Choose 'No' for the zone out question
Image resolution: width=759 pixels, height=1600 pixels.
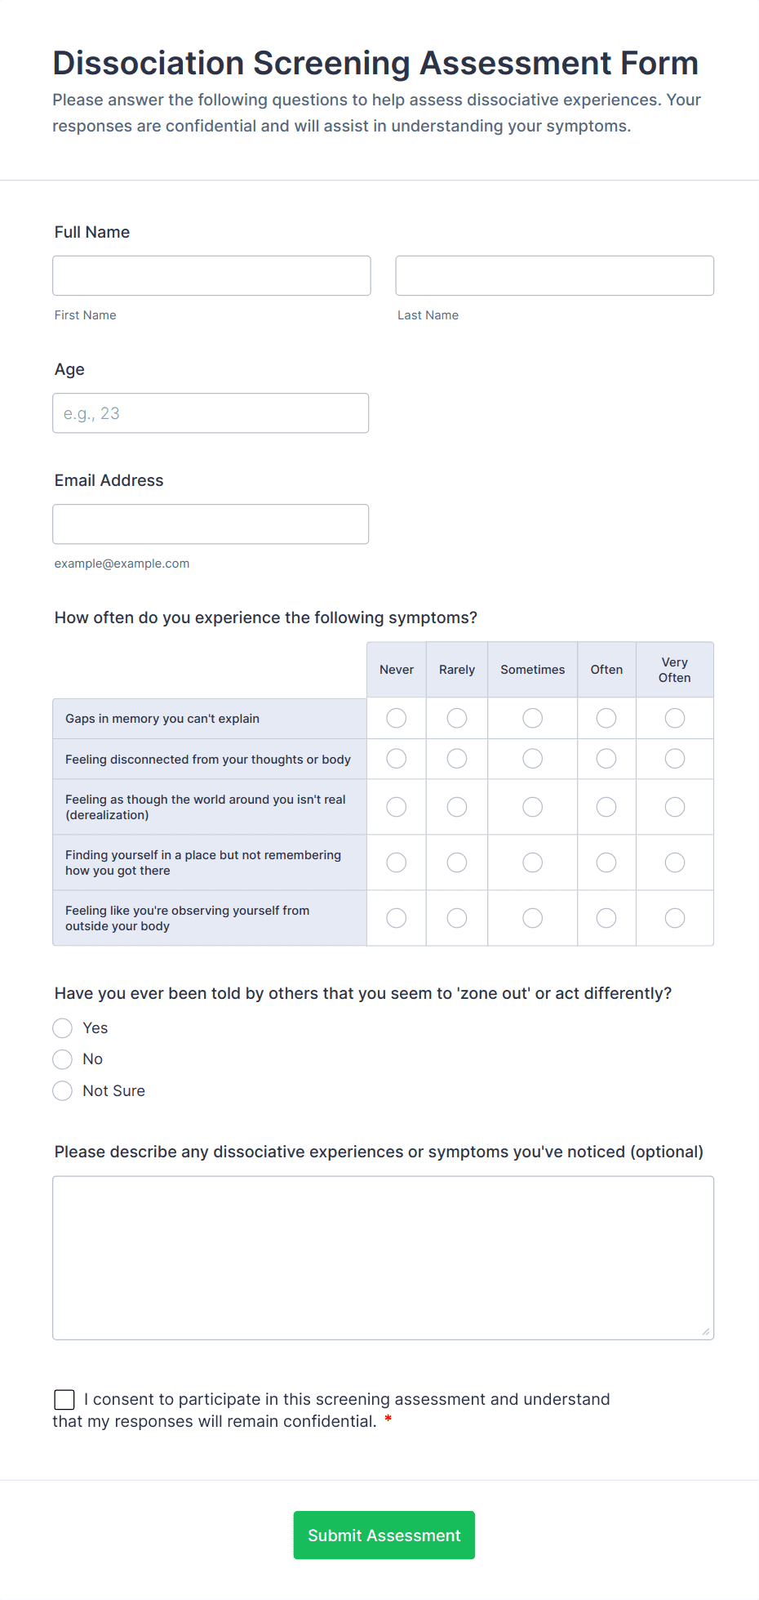point(62,1058)
